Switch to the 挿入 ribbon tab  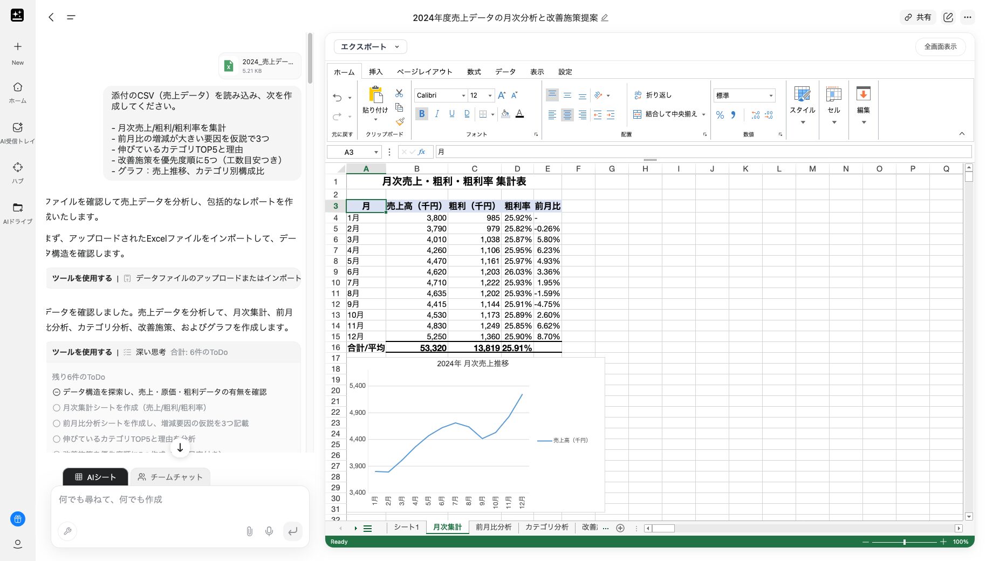375,71
